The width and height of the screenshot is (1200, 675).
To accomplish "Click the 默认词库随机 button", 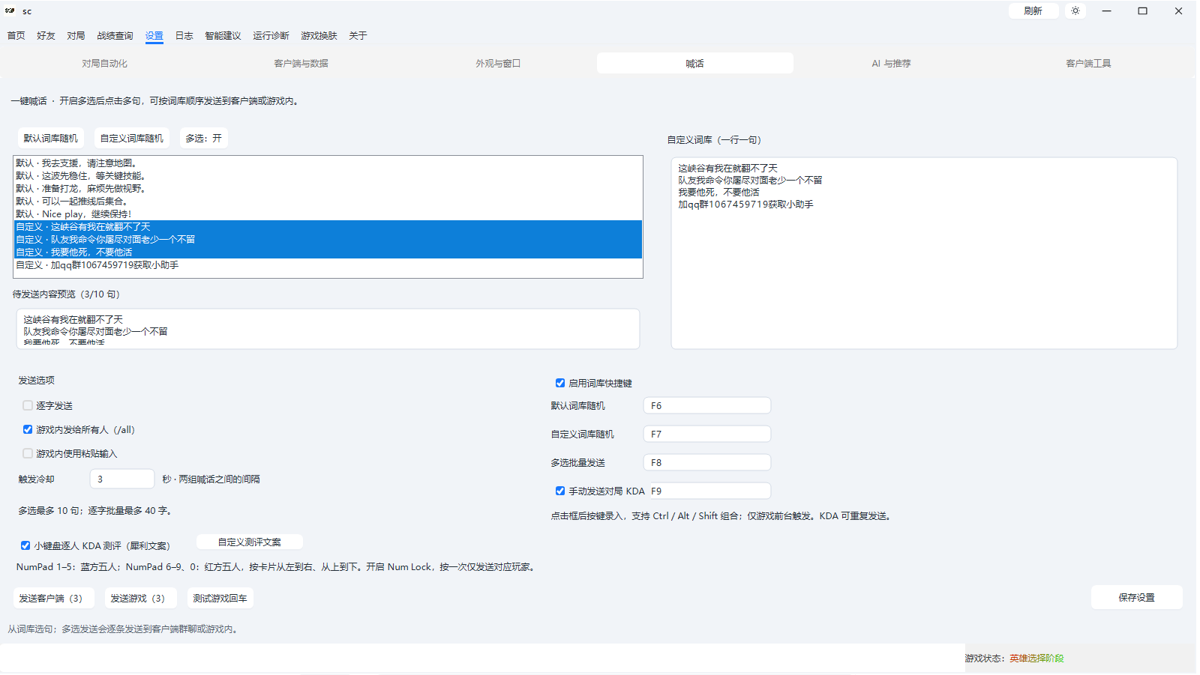I will tap(50, 138).
